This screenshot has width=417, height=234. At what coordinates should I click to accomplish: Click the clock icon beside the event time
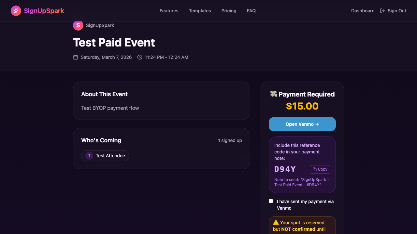click(139, 57)
